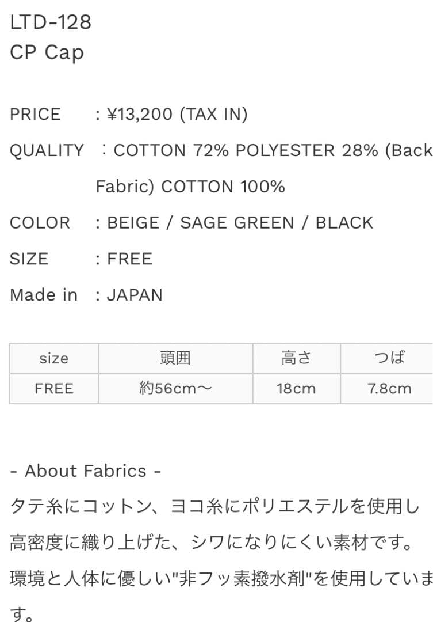This screenshot has width=433, height=622.
Task: Click the About Fabrics heading
Action: tap(86, 471)
